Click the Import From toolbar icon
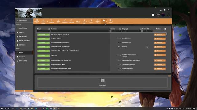 (x=84, y=21)
